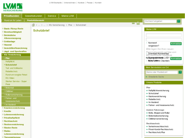Expand the Rollerversicherung sidebar section
This screenshot has width=185, height=138.
pyautogui.click(x=16, y=95)
